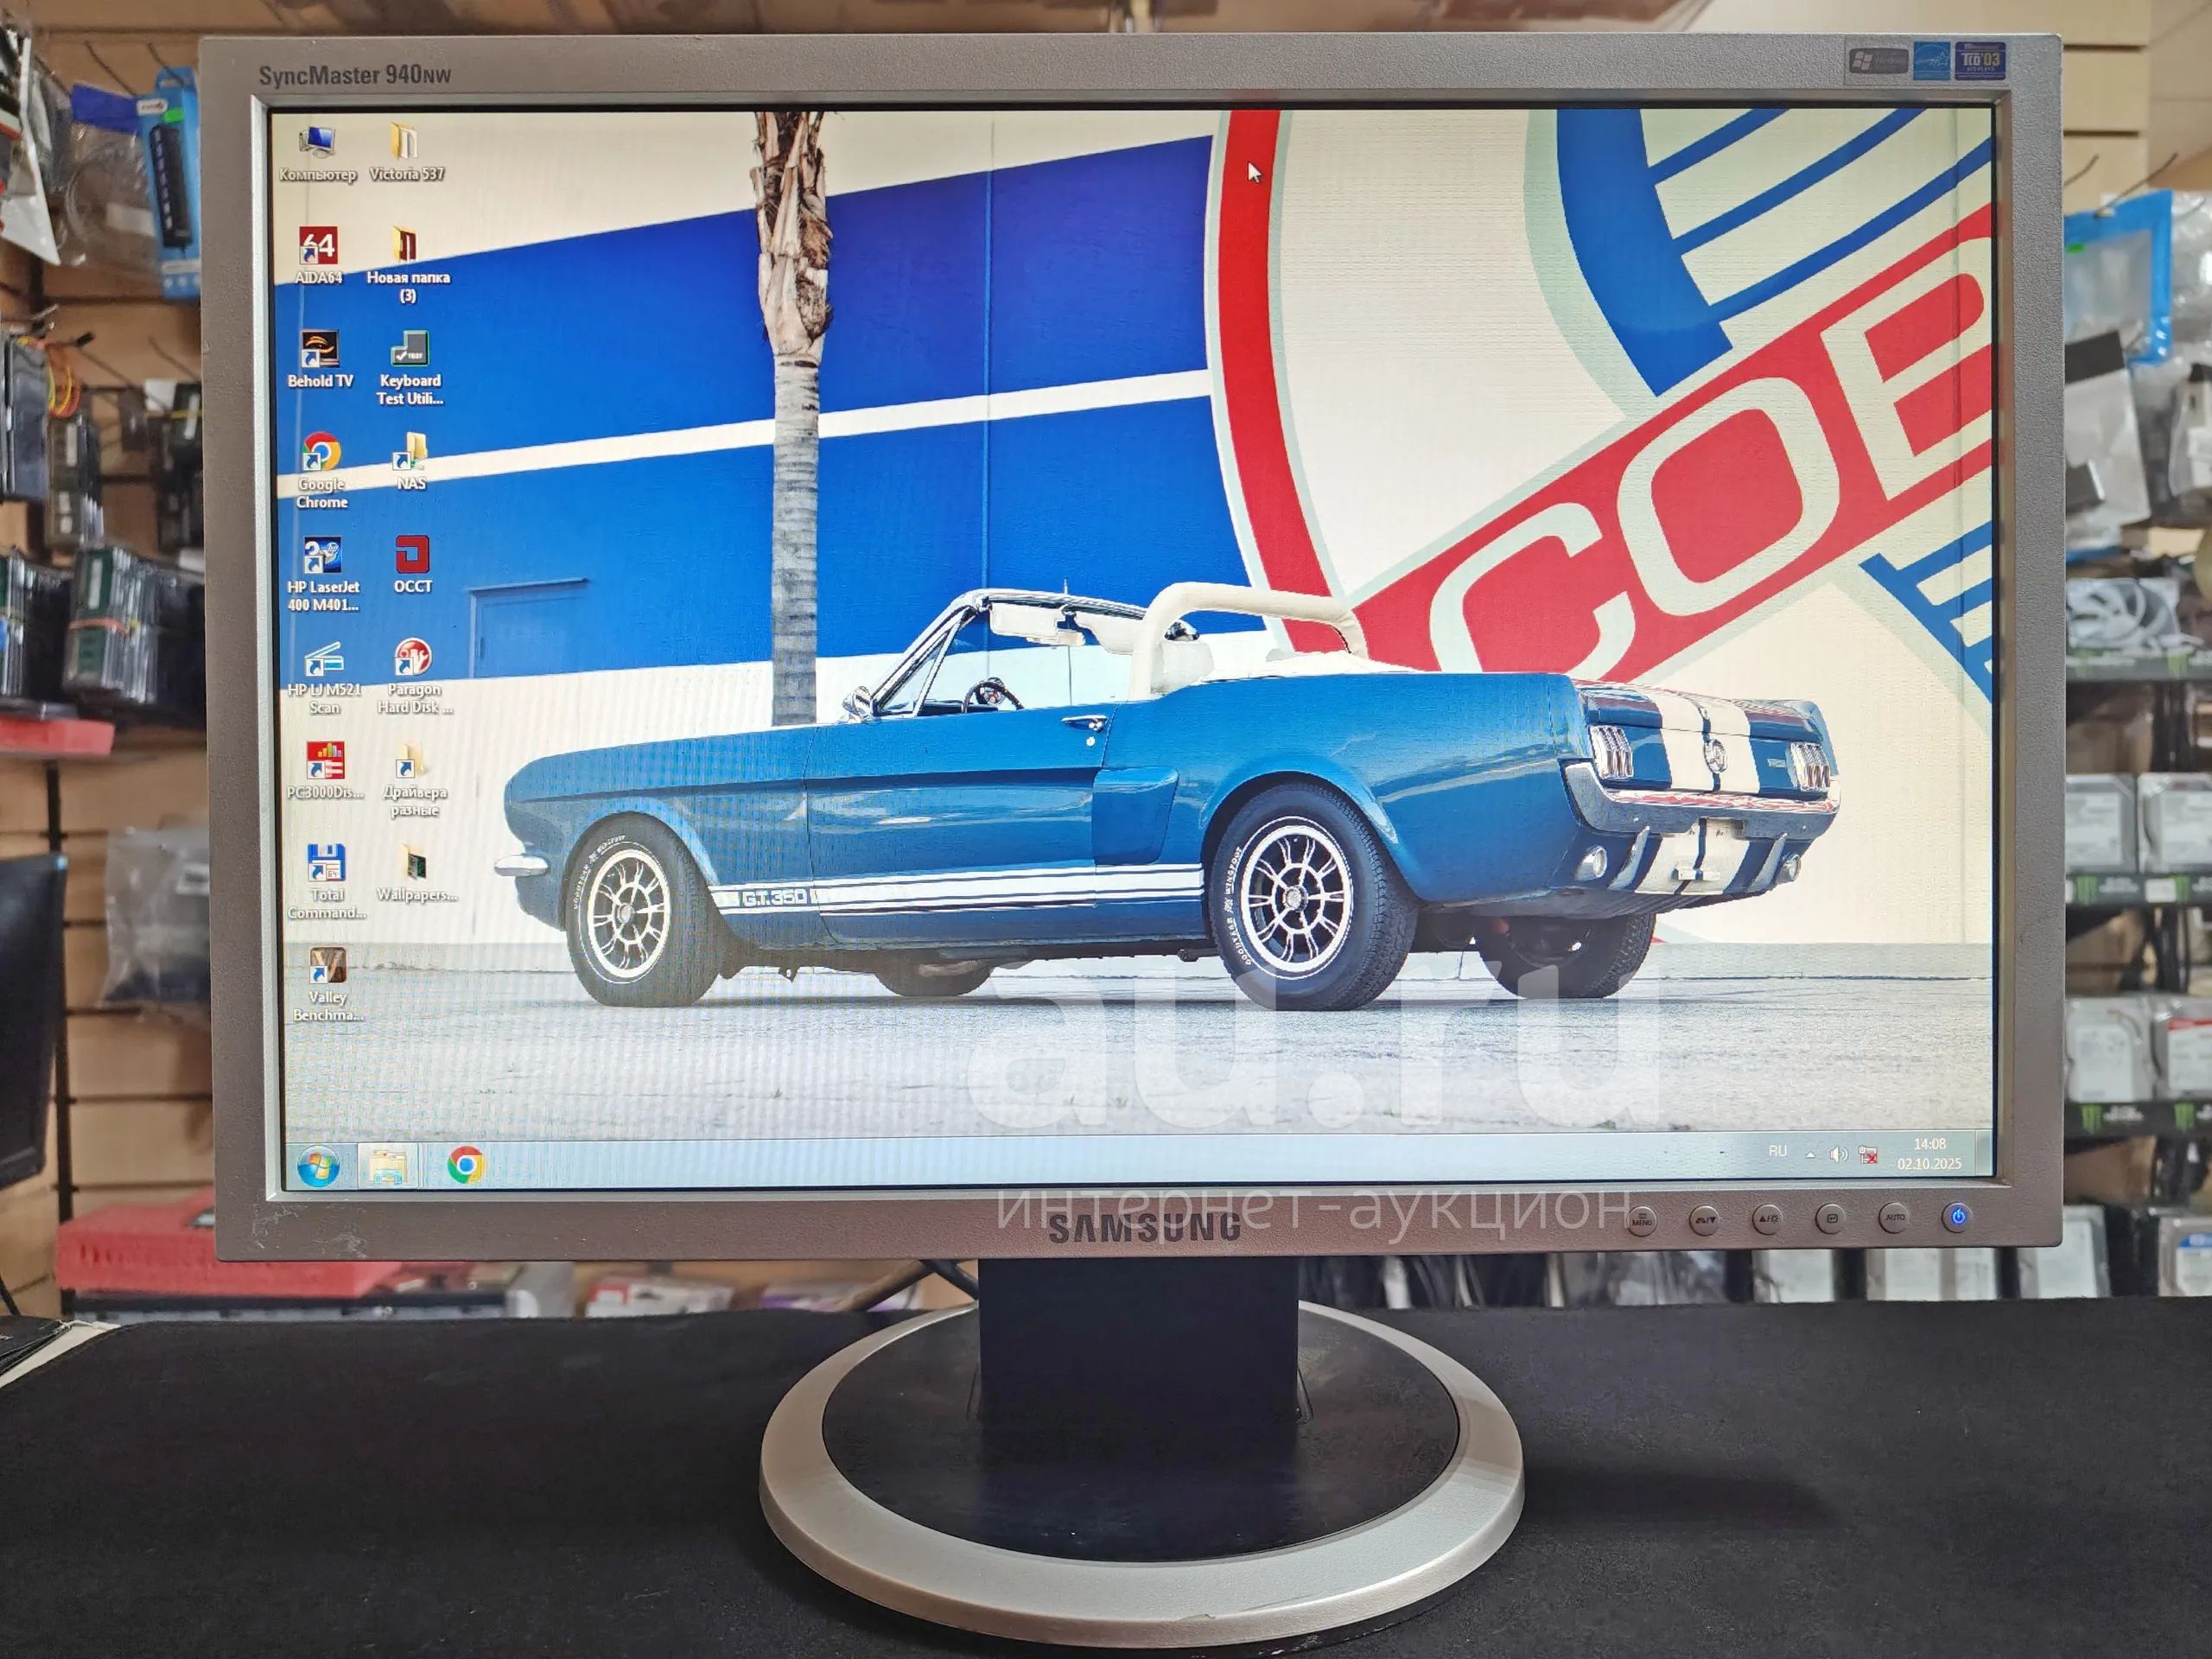Open the AIDA64 desktop shortcut
2212x1659 pixels.
click(318, 247)
